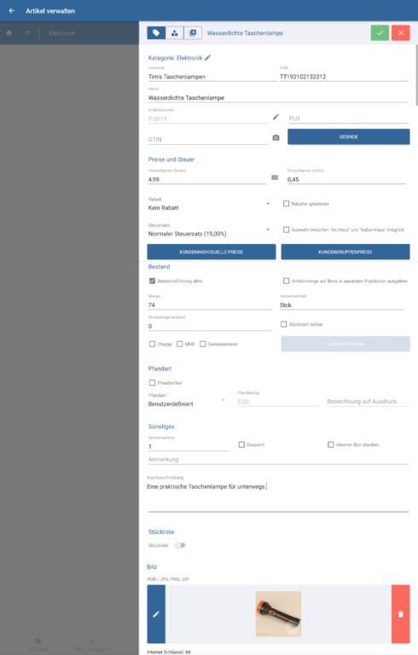Click the GTIN input field

pos(208,140)
